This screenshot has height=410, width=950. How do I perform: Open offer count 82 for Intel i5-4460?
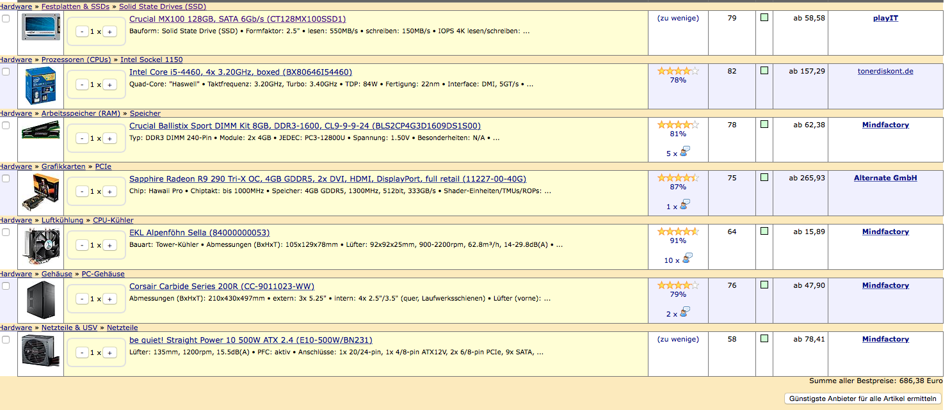(x=732, y=71)
